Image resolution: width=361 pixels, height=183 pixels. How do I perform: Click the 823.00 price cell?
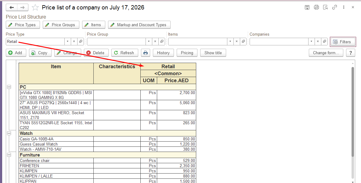pos(177,115)
